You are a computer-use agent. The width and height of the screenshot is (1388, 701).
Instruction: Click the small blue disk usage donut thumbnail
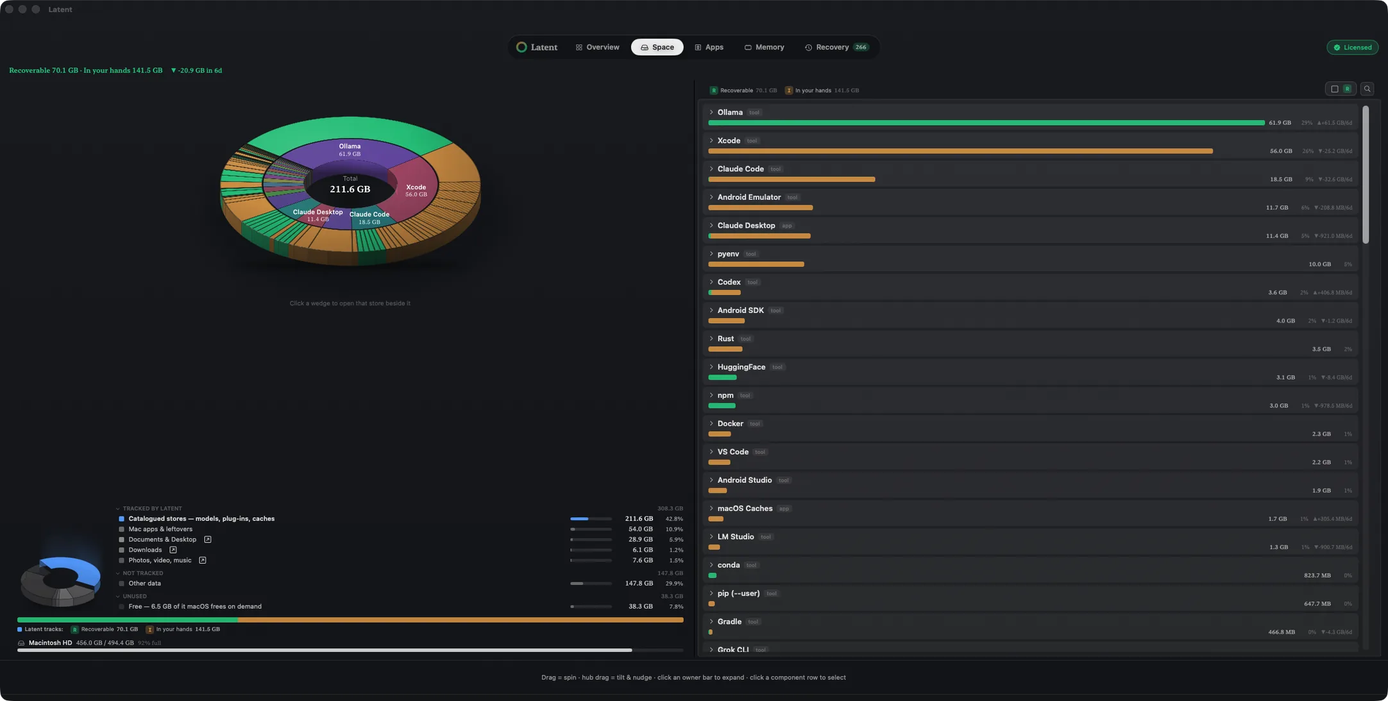pos(60,580)
